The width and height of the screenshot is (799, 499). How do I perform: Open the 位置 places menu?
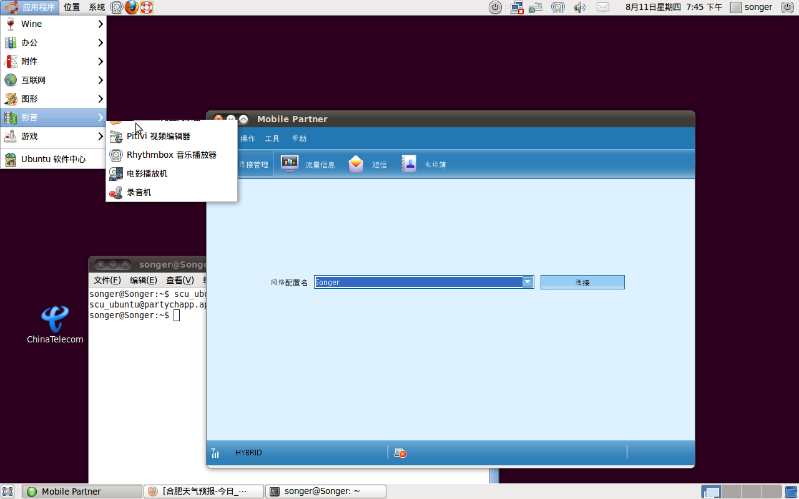(x=72, y=7)
